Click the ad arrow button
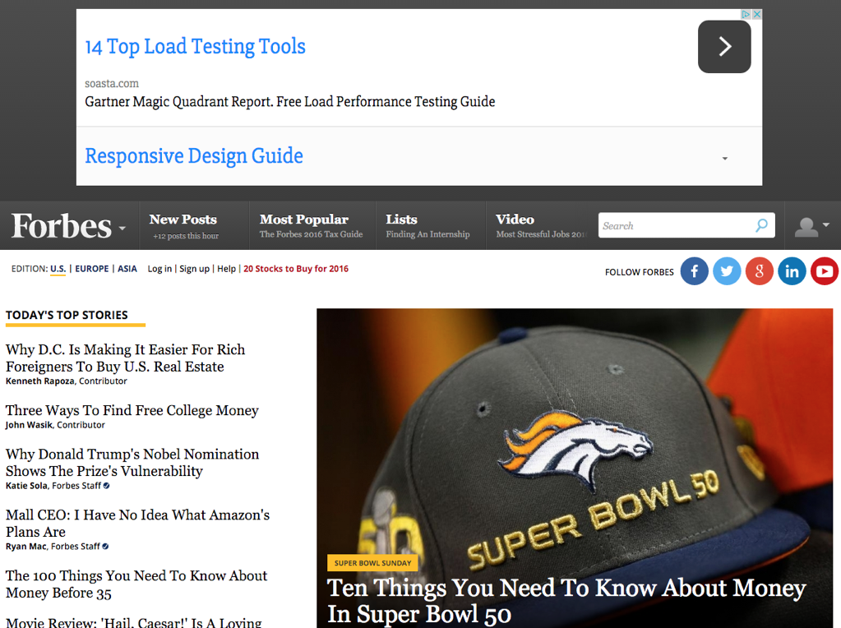841x628 pixels. click(724, 47)
